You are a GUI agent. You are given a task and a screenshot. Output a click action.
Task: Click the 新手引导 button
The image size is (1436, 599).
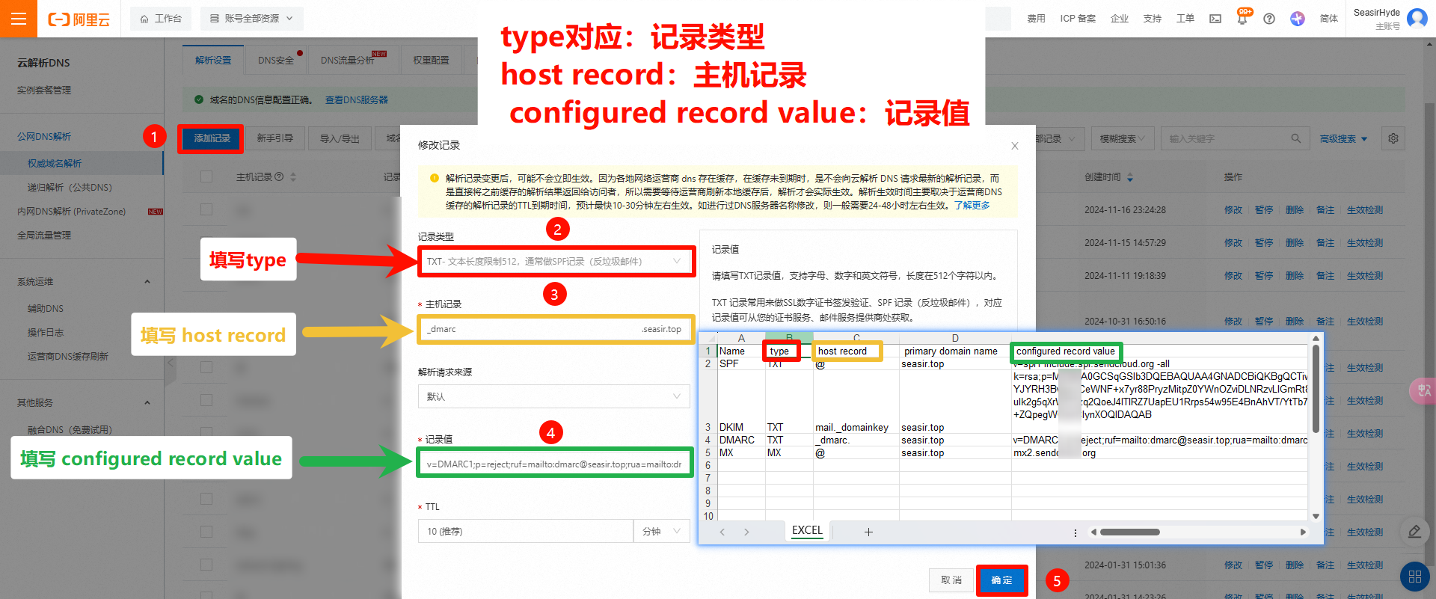pos(274,138)
